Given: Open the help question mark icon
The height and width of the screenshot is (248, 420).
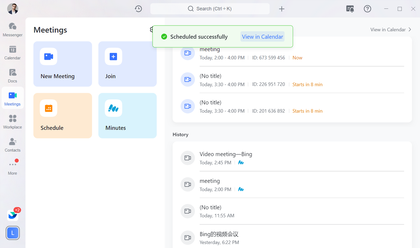Looking at the screenshot, I should coord(367,9).
